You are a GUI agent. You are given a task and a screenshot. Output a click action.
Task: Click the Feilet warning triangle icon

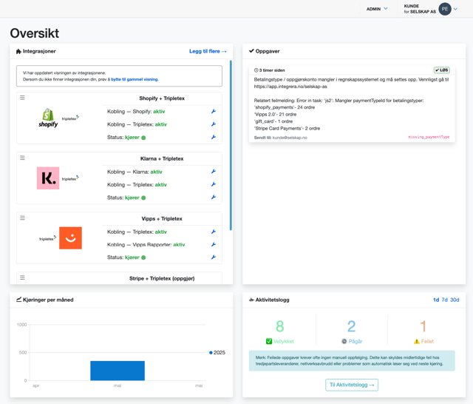pyautogui.click(x=417, y=342)
